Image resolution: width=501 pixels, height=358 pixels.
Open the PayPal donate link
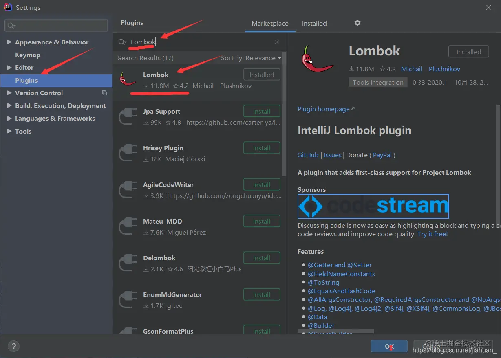pos(382,155)
